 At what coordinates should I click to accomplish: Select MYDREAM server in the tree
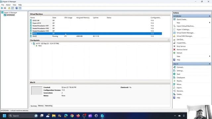tap(11, 15)
